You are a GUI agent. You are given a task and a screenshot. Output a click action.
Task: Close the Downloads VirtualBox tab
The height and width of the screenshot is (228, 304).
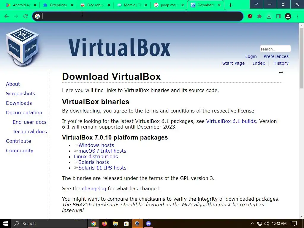[x=219, y=5]
